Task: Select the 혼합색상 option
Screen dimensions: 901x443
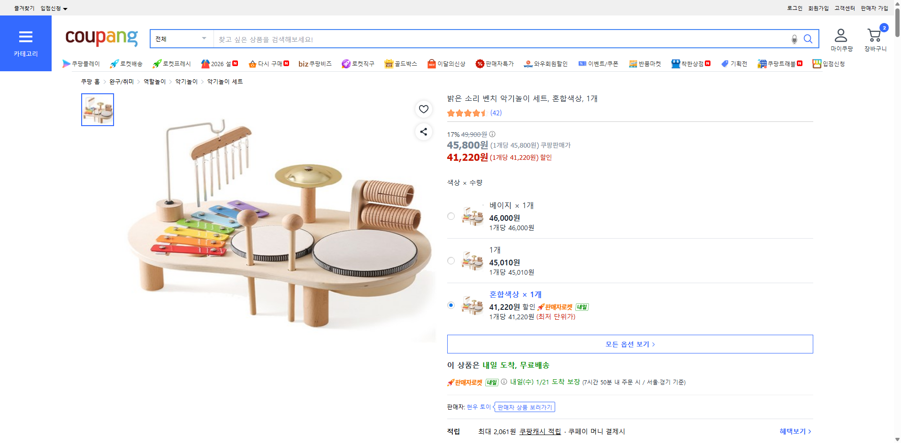Action: coord(451,305)
